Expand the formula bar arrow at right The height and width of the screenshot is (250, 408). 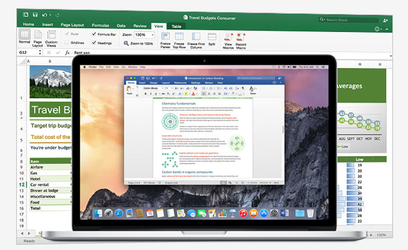click(391, 56)
